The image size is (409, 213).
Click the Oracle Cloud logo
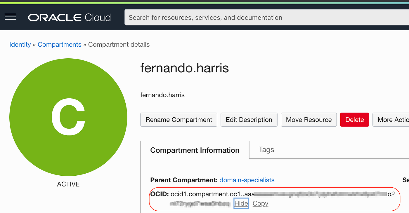pyautogui.click(x=69, y=18)
